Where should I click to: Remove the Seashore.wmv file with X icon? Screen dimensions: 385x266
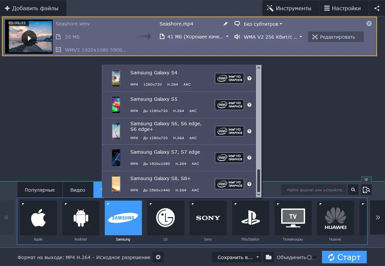tap(369, 23)
